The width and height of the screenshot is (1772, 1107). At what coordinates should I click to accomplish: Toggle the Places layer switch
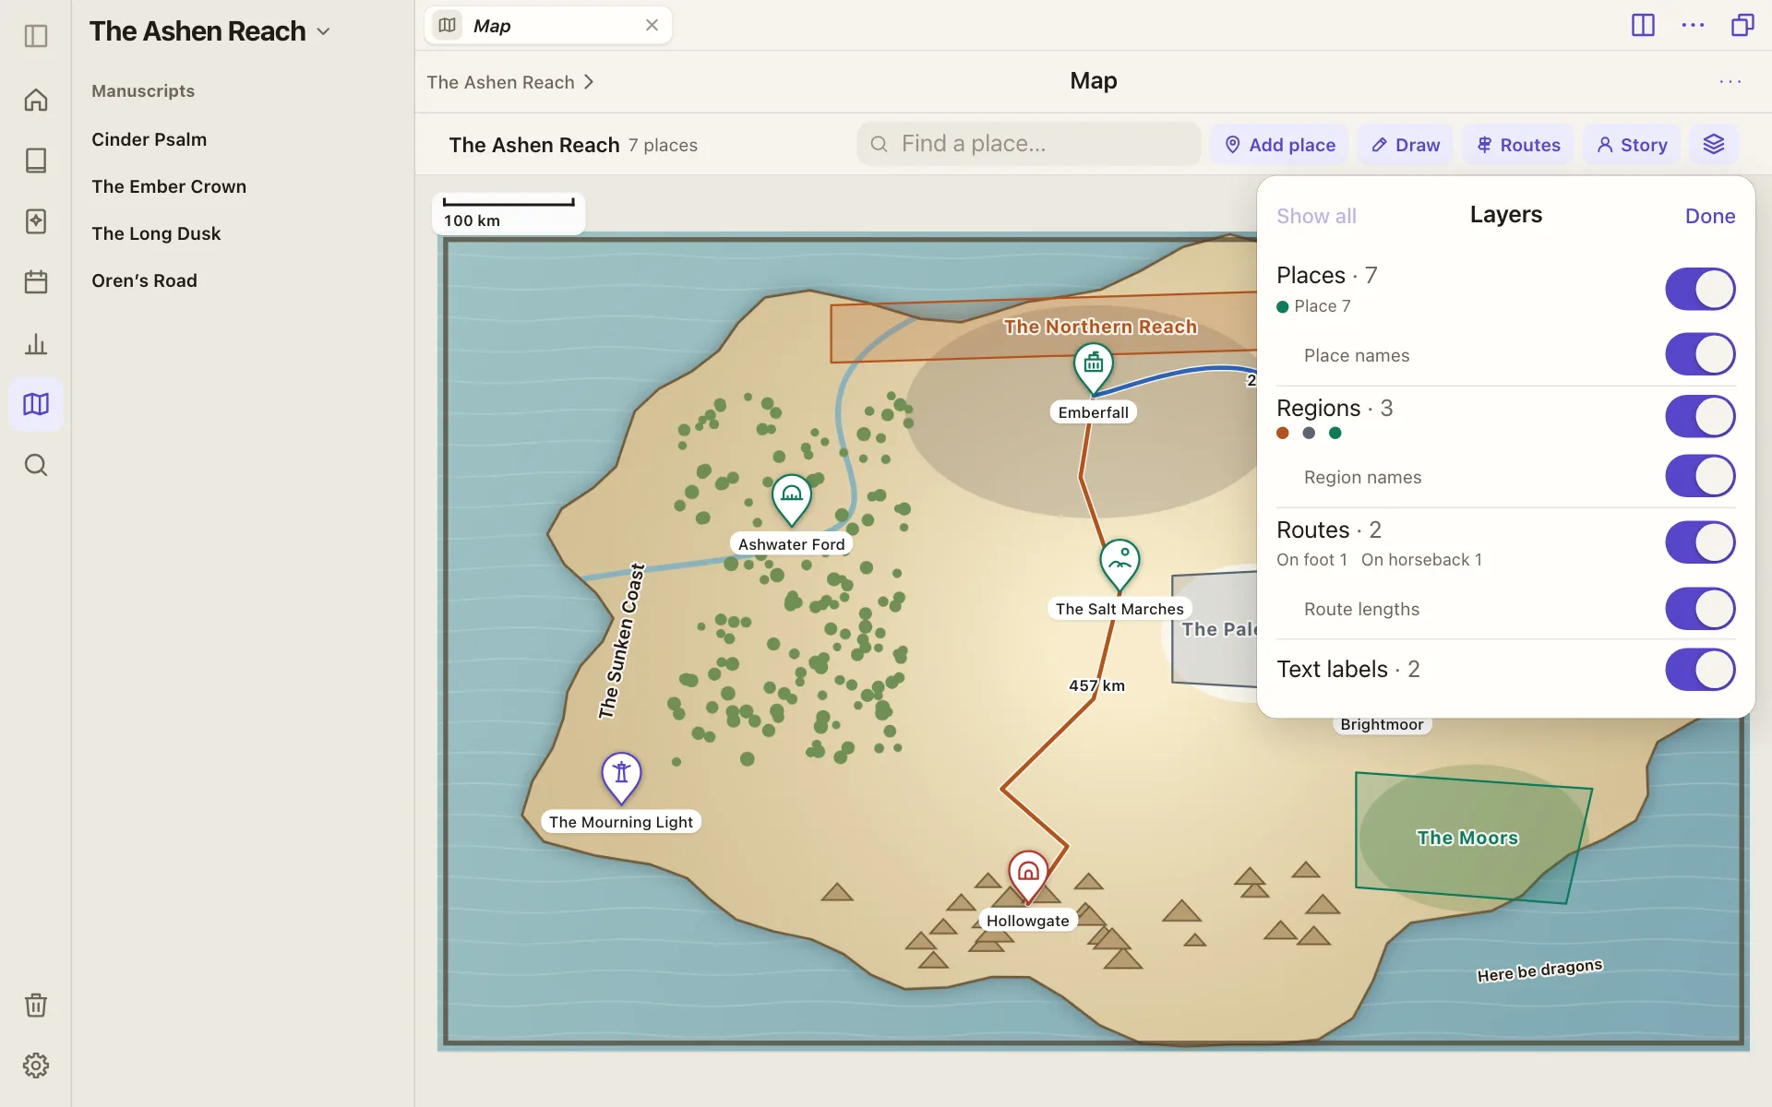point(1700,289)
